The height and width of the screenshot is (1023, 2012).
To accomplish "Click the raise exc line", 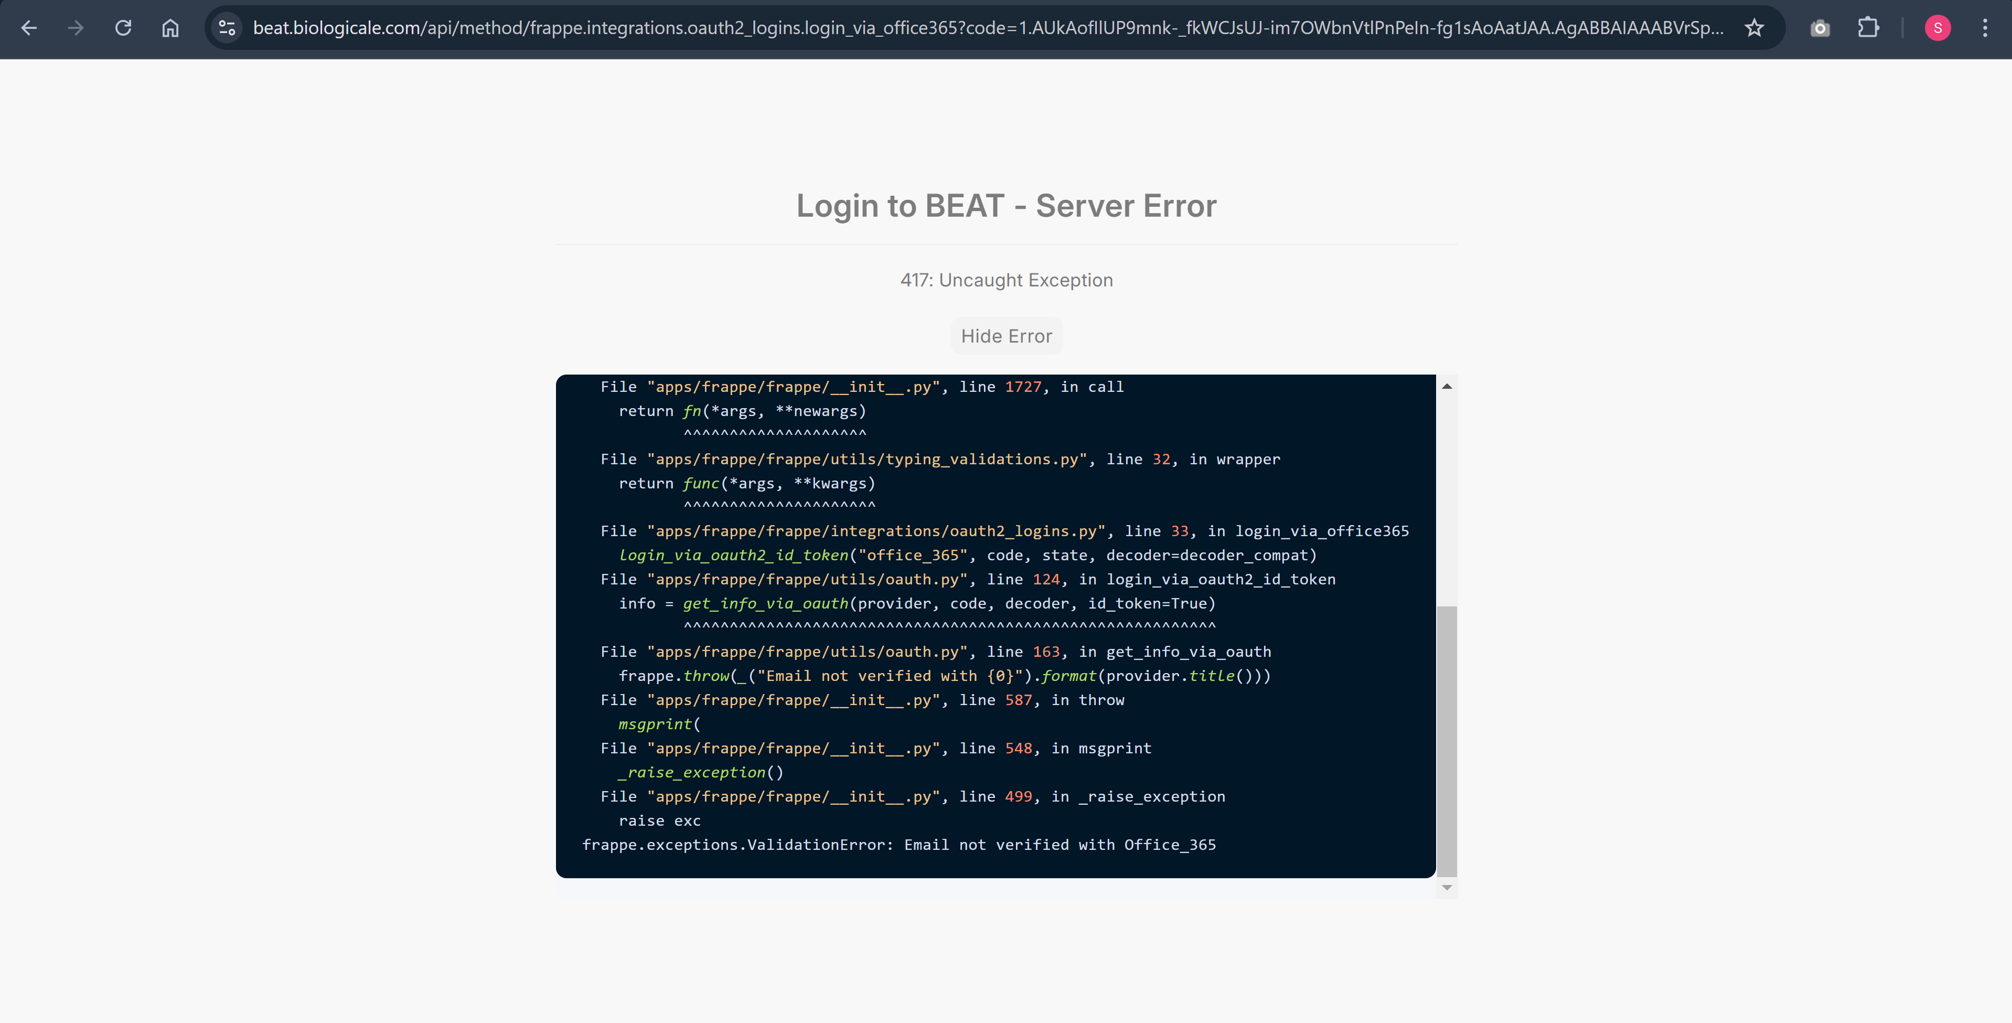I will coord(660,822).
